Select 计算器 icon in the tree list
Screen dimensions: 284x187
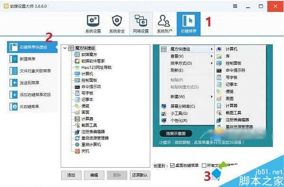(x=77, y=119)
